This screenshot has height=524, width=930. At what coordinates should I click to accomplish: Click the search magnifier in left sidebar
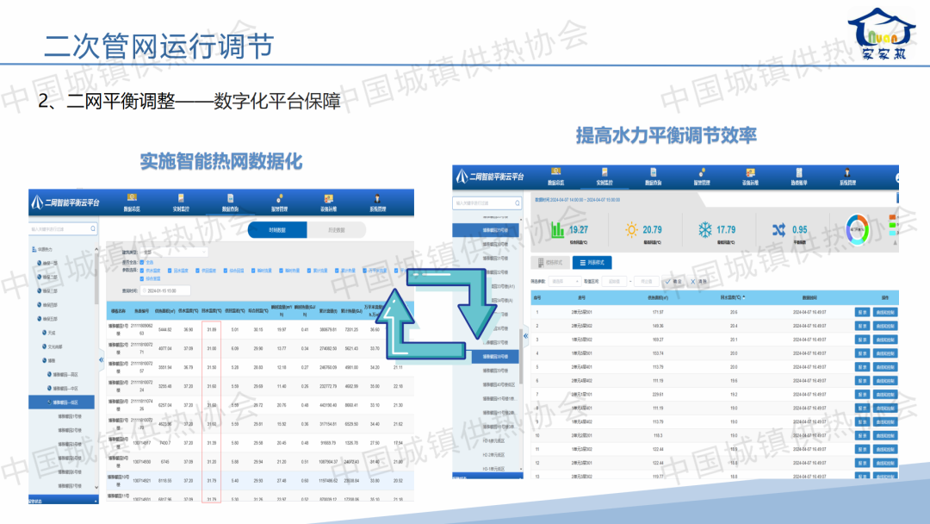pos(93,229)
